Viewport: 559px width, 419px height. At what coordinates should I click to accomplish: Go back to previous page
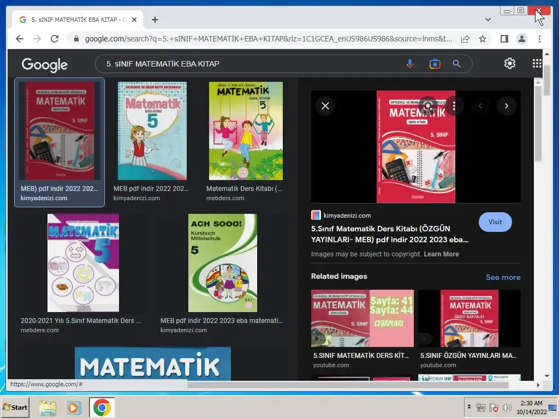(20, 39)
